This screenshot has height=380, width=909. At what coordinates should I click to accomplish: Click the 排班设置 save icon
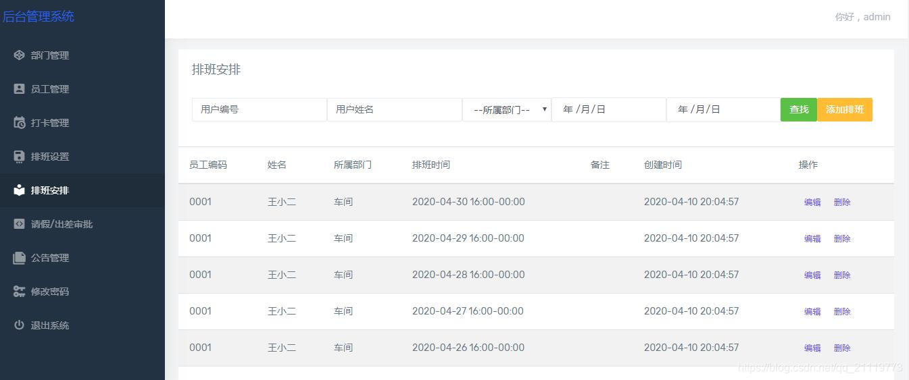point(19,157)
